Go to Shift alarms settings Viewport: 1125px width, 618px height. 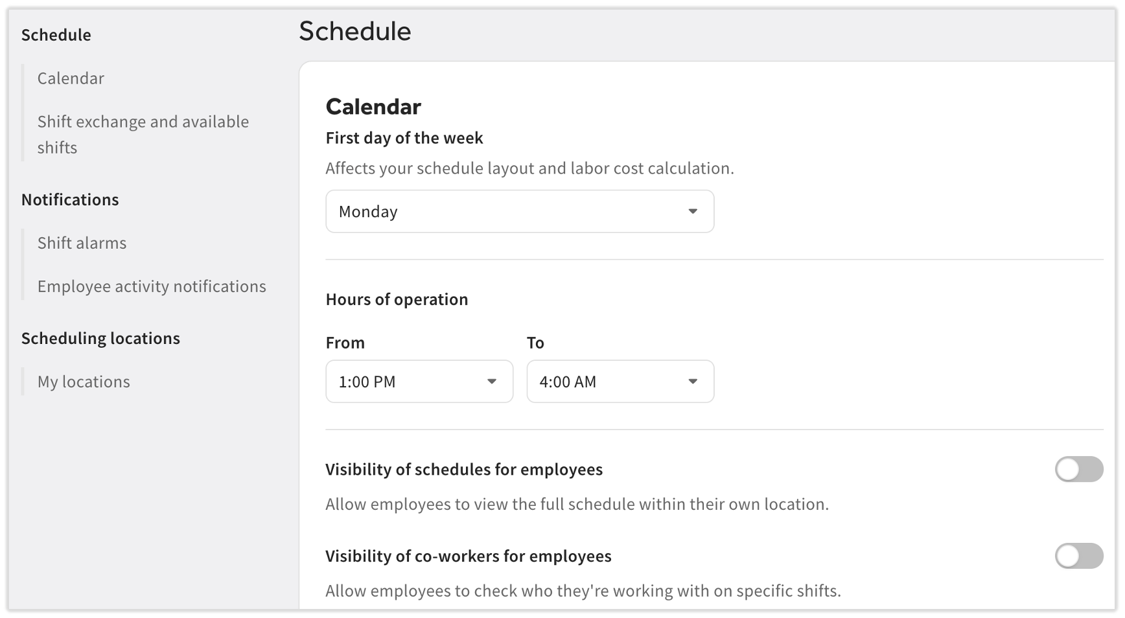(82, 243)
